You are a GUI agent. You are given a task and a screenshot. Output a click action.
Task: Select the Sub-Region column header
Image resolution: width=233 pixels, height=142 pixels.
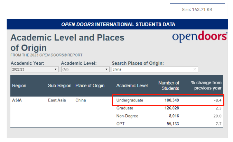tap(59, 86)
